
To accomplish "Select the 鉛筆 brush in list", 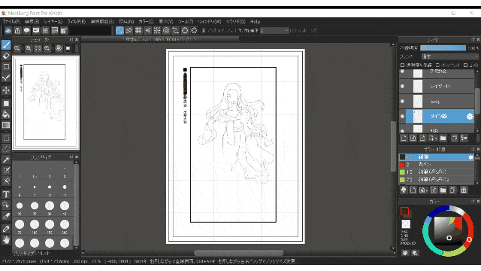I will (437, 157).
